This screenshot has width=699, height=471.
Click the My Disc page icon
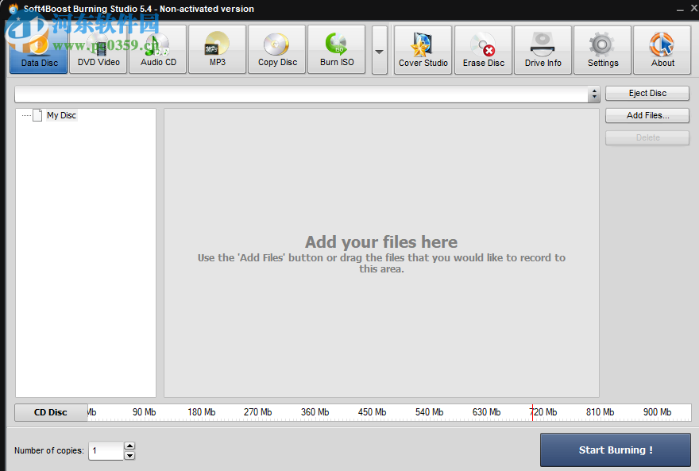point(38,115)
